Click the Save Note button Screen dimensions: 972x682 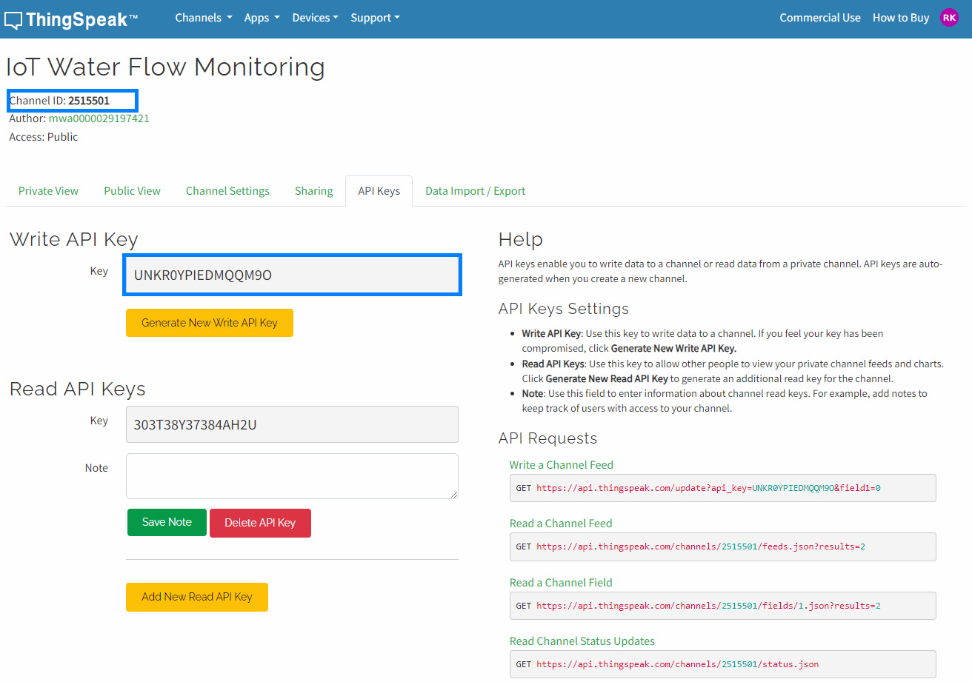point(167,522)
